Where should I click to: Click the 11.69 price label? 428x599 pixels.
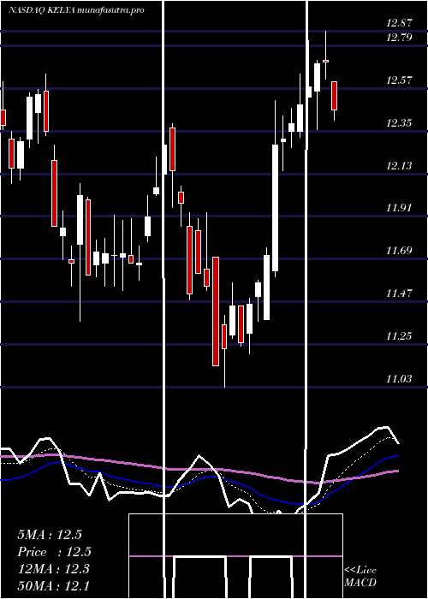[x=400, y=251]
